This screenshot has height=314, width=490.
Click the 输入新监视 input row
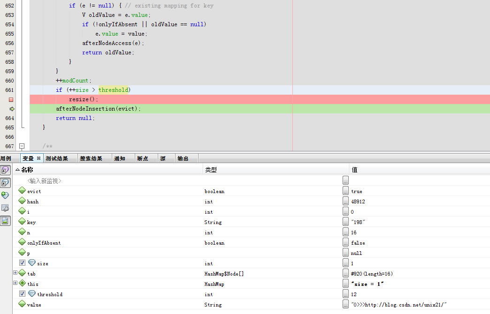point(44,181)
